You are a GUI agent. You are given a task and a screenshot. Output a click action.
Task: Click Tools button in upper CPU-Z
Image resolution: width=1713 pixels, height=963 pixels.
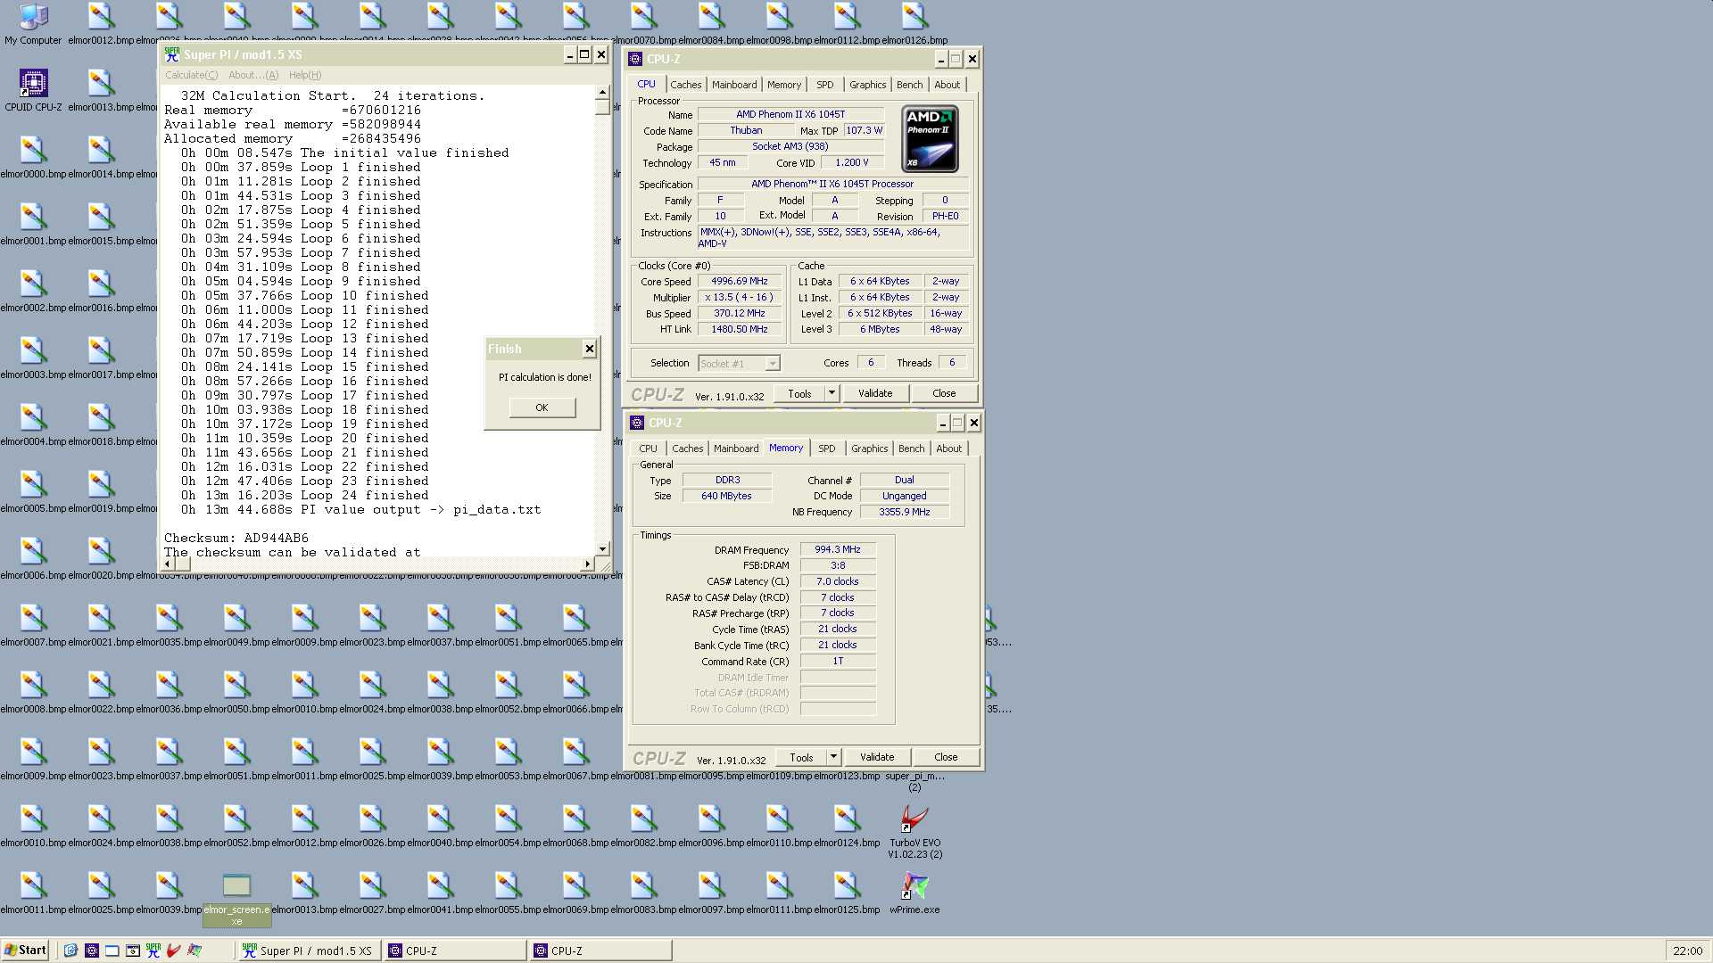(x=799, y=393)
